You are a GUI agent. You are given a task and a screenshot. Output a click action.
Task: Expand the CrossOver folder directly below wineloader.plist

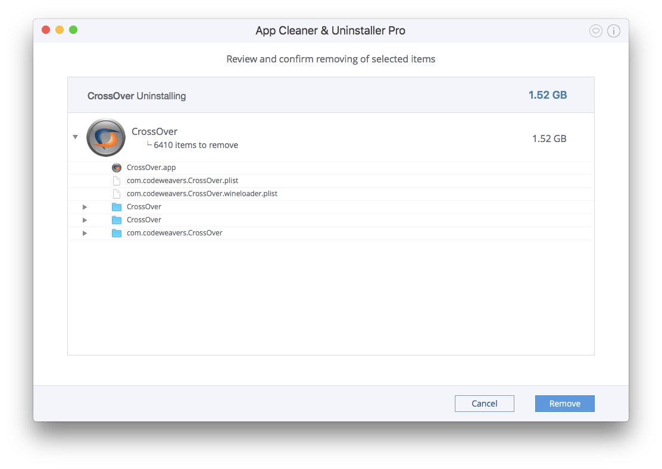point(85,207)
